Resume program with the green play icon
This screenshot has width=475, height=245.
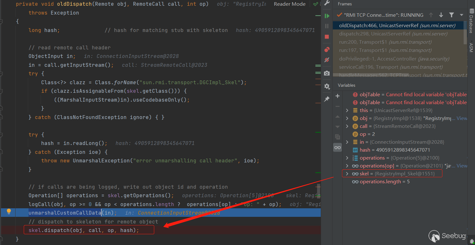pyautogui.click(x=327, y=16)
